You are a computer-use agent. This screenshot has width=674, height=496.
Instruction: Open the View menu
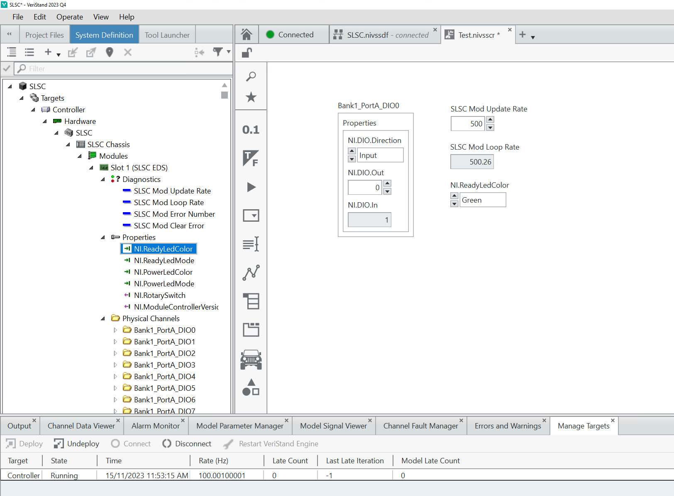(x=101, y=17)
